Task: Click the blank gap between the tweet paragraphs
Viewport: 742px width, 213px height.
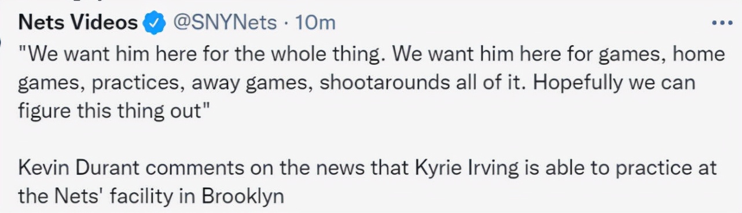Action: (370, 140)
